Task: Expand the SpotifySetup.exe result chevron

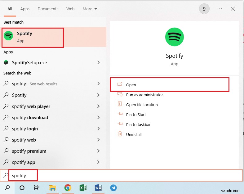Action: [98, 62]
